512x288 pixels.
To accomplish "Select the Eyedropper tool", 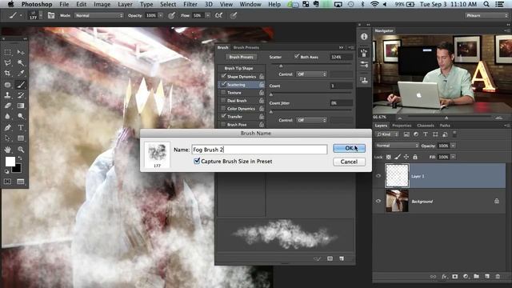I will (x=21, y=73).
